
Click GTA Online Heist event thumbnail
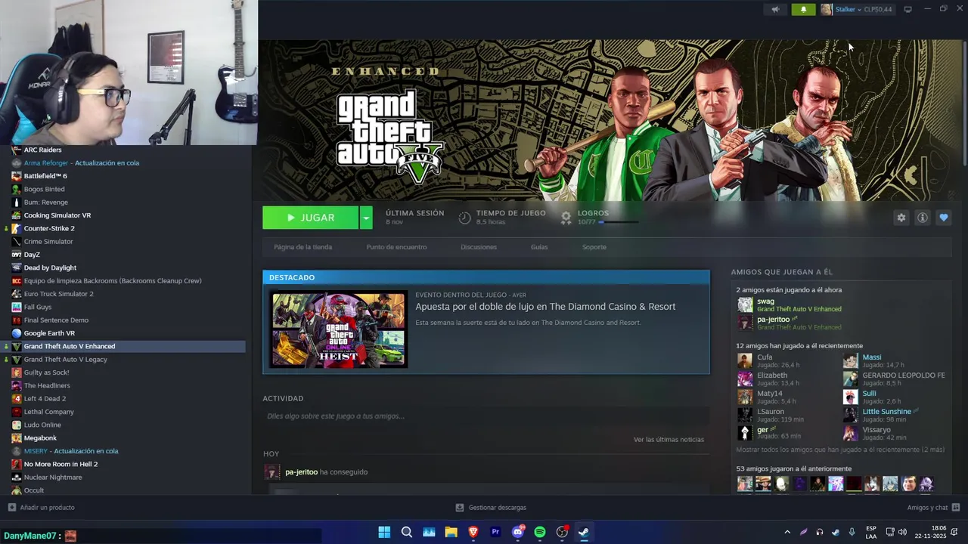(340, 330)
